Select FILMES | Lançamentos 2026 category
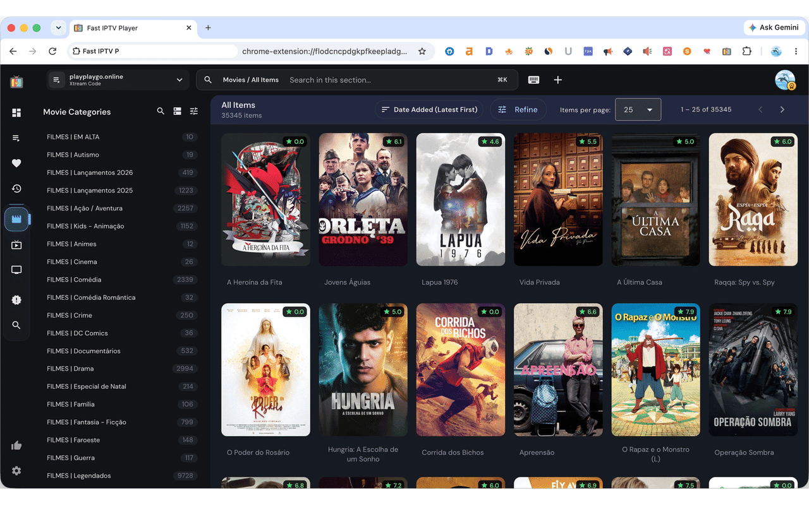Screen dimensions: 809x505 pos(120,172)
